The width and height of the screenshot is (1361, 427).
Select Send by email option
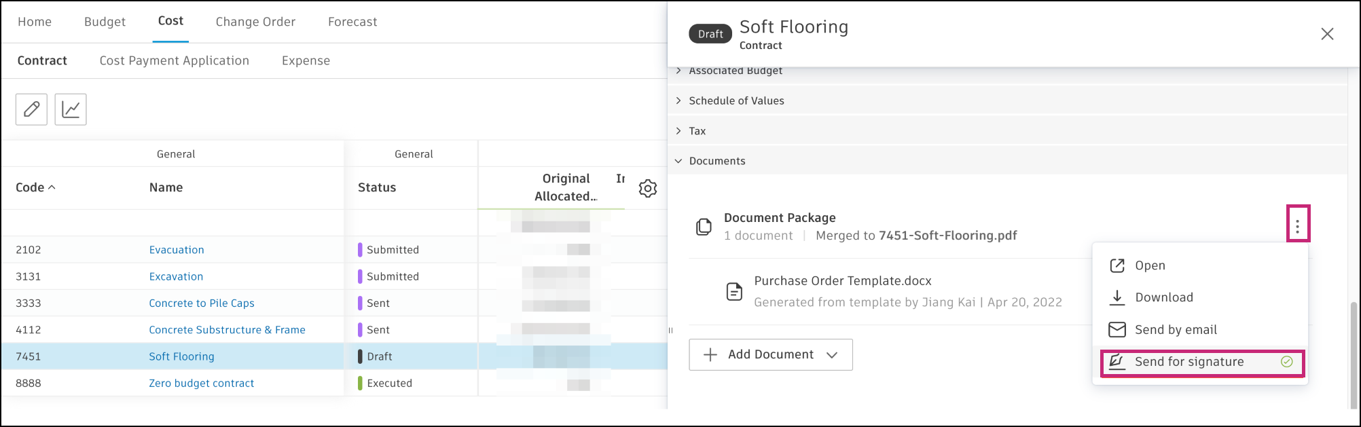[x=1176, y=330]
